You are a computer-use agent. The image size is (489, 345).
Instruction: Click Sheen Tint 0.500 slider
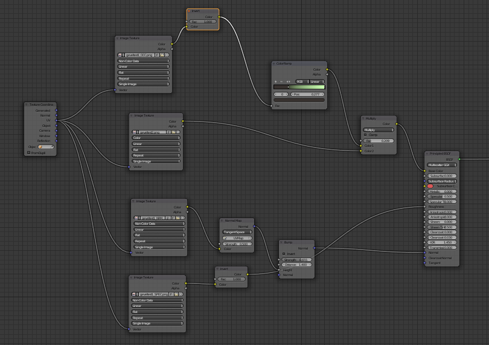click(x=442, y=227)
